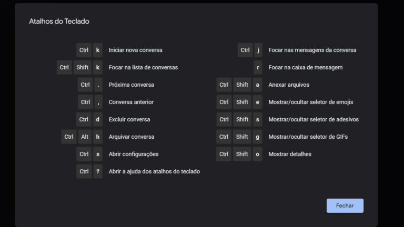Click the '?' key badge for atalhos help

tap(98, 171)
